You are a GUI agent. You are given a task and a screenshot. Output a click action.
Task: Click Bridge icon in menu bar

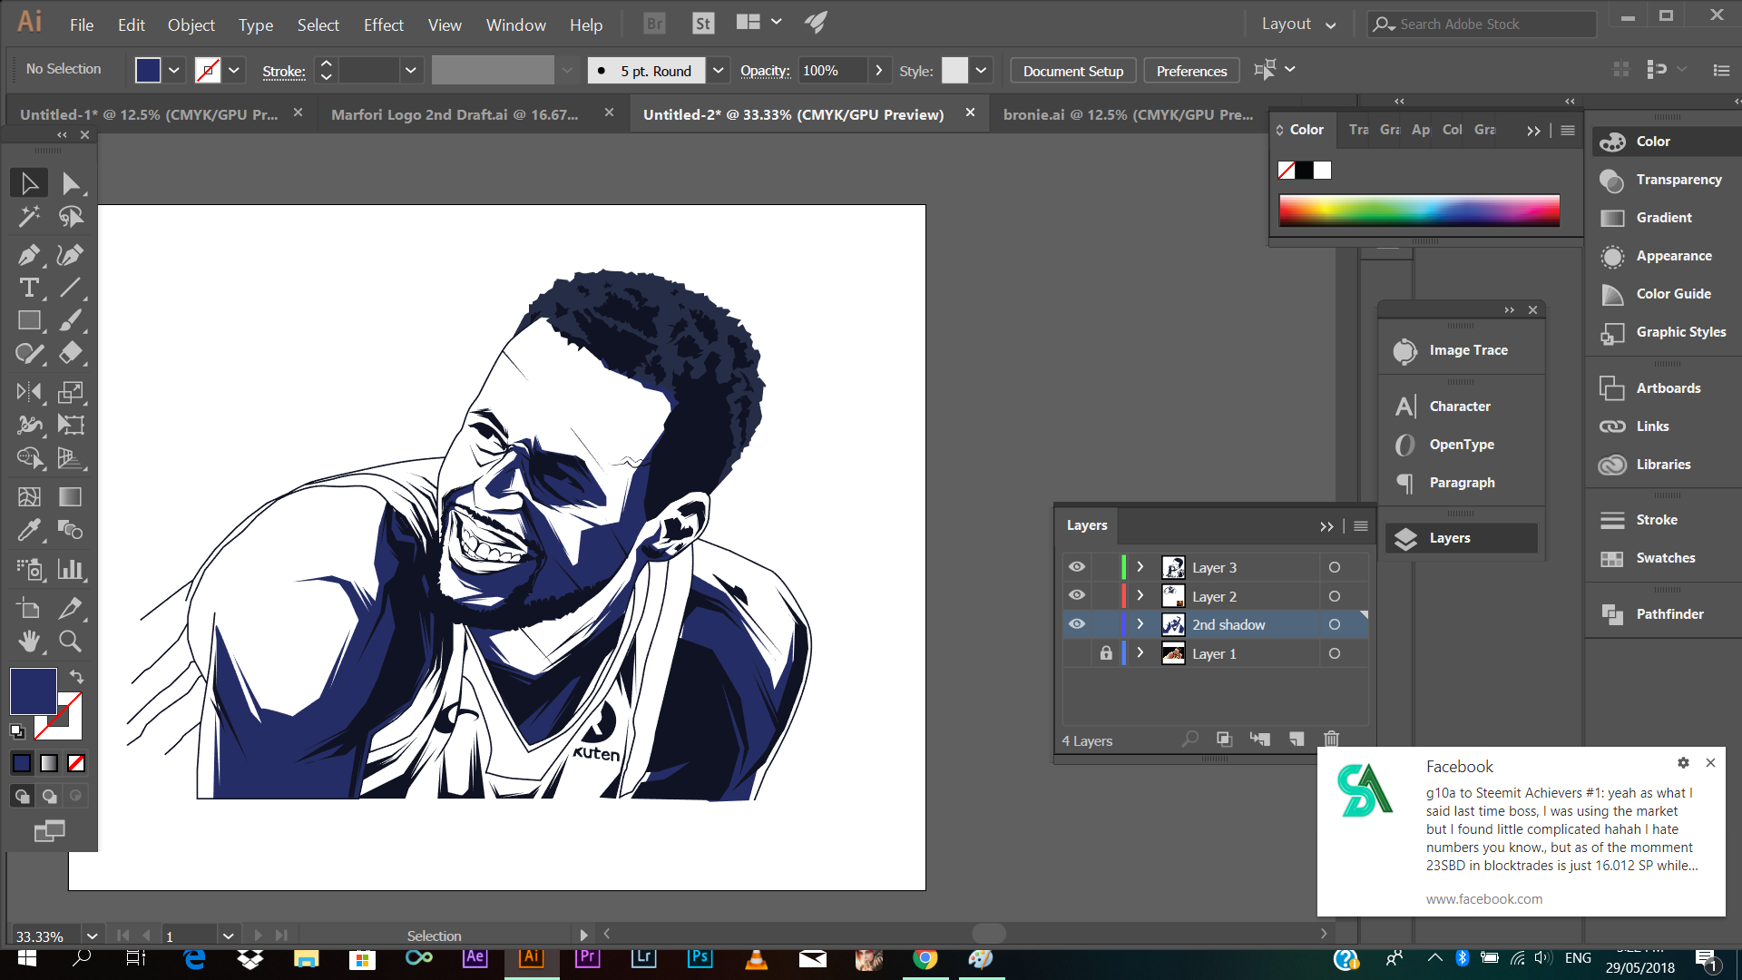(x=654, y=24)
